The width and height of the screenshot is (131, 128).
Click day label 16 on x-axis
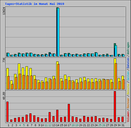point(65,125)
